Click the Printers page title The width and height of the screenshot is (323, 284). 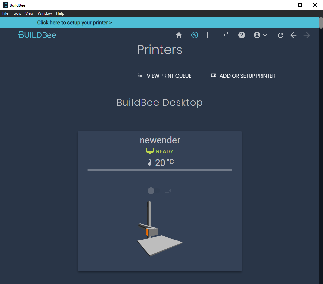160,50
